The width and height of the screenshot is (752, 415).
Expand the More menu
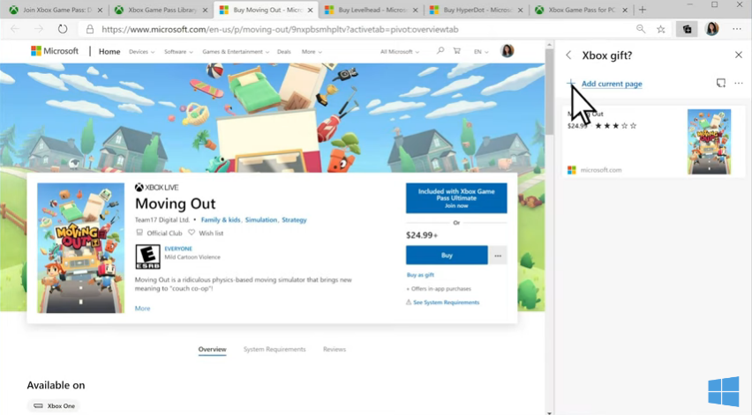coord(312,52)
